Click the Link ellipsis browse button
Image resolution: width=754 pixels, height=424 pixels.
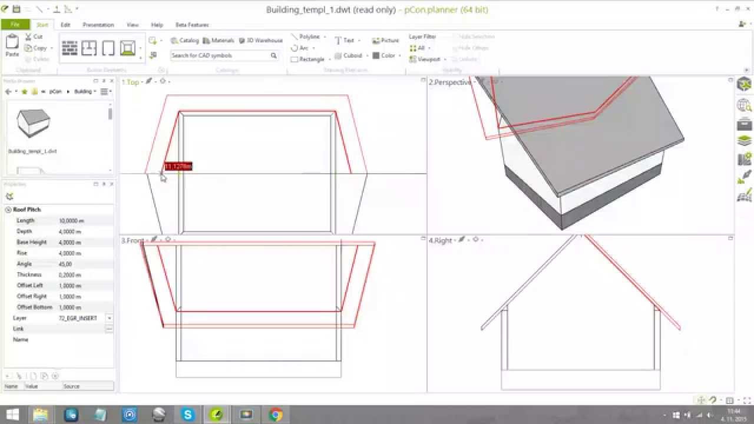tap(109, 329)
